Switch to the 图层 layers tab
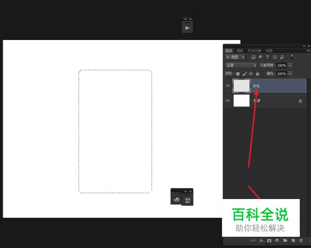This screenshot has width=311, height=248. coord(229,51)
